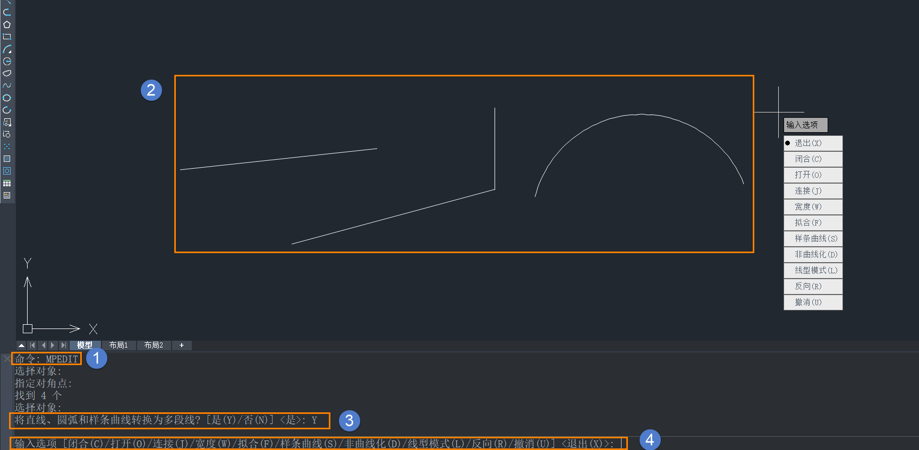Choose 样条曲线(S) in the option menu
This screenshot has height=450, width=919.
[813, 239]
